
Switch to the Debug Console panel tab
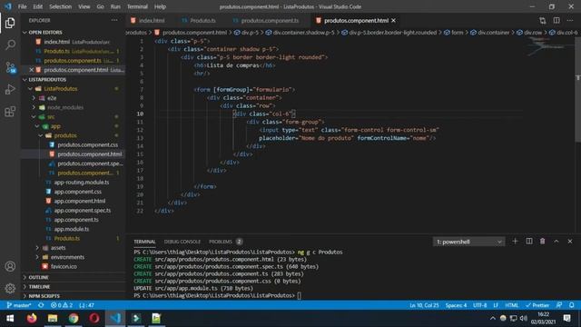click(x=182, y=242)
